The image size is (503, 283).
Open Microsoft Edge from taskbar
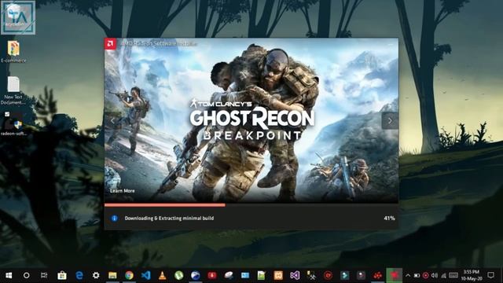click(79, 275)
